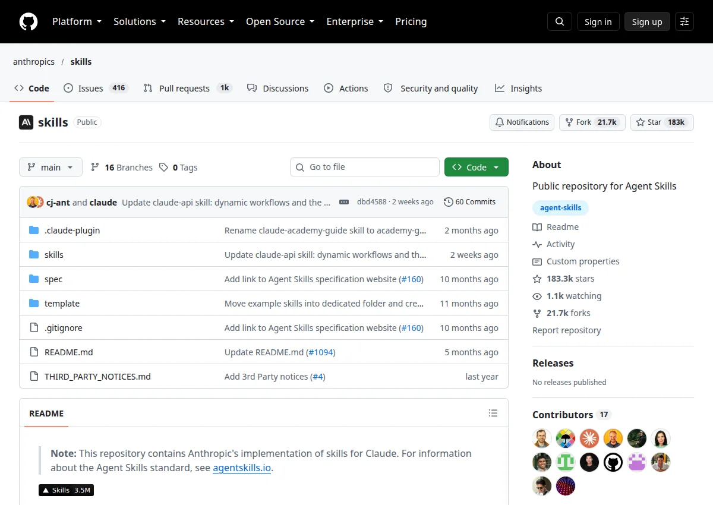Viewport: 713px width, 505px height.
Task: Click the Sign in button
Action: point(598,21)
